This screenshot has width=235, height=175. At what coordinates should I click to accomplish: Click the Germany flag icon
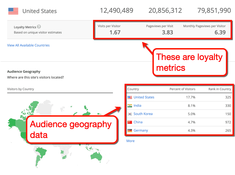click(x=130, y=130)
